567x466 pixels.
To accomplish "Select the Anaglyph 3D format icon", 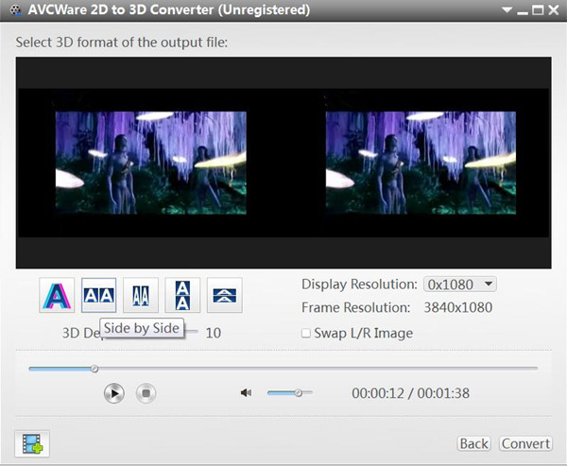I will 57,295.
